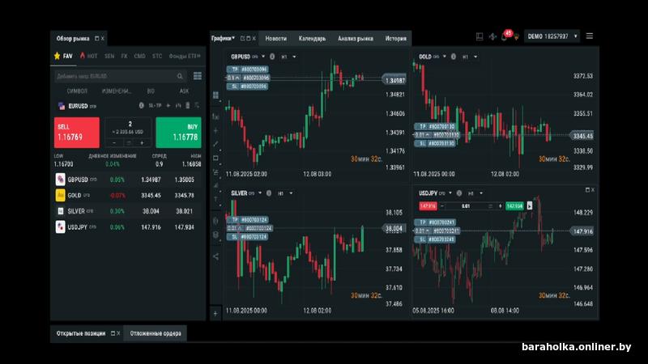Viewport: 648px width, 364px height.
Task: Click share icon in chart toolbar
Action: [x=215, y=256]
